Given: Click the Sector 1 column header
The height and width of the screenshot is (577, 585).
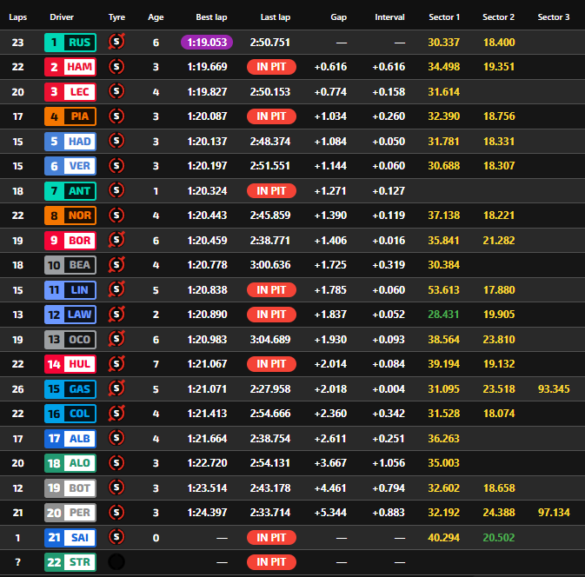Looking at the screenshot, I should (444, 17).
